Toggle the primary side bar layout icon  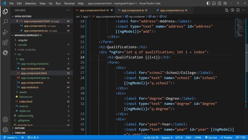(208, 3)
